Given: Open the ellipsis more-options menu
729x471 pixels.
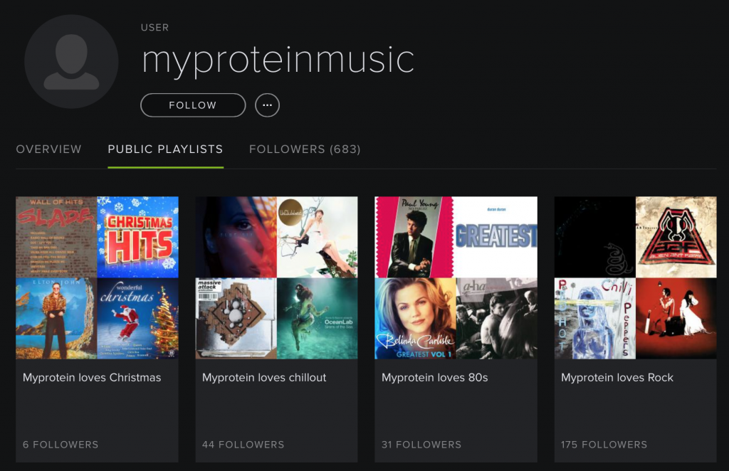Looking at the screenshot, I should point(267,105).
